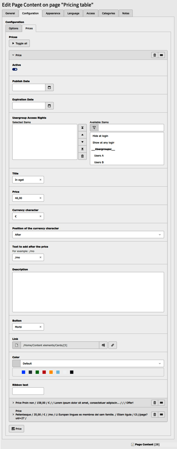Viewport: 177px width, 449px height.
Task: Open the Expiration Date calendar picker
Action: [49, 106]
